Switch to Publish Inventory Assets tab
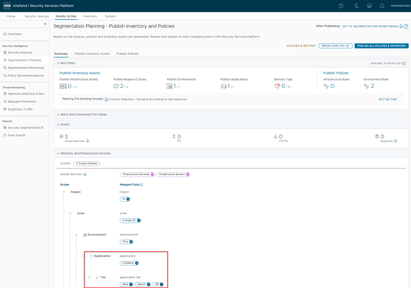 (92, 54)
